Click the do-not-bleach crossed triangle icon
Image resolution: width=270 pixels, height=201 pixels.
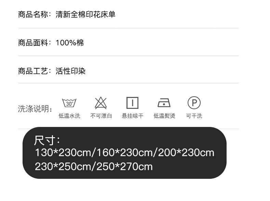tap(101, 103)
